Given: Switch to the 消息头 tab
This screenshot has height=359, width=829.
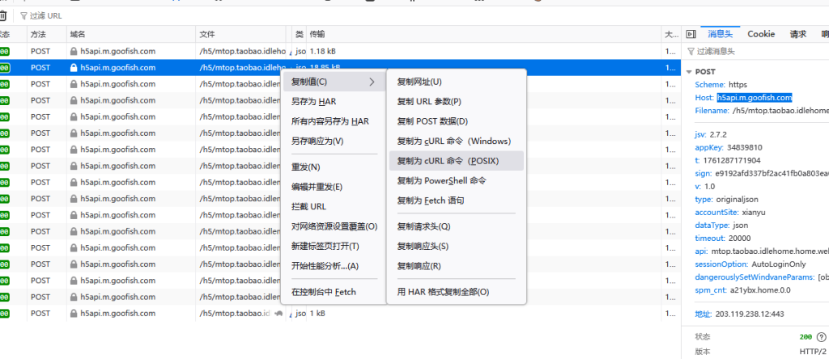Looking at the screenshot, I should coord(720,34).
